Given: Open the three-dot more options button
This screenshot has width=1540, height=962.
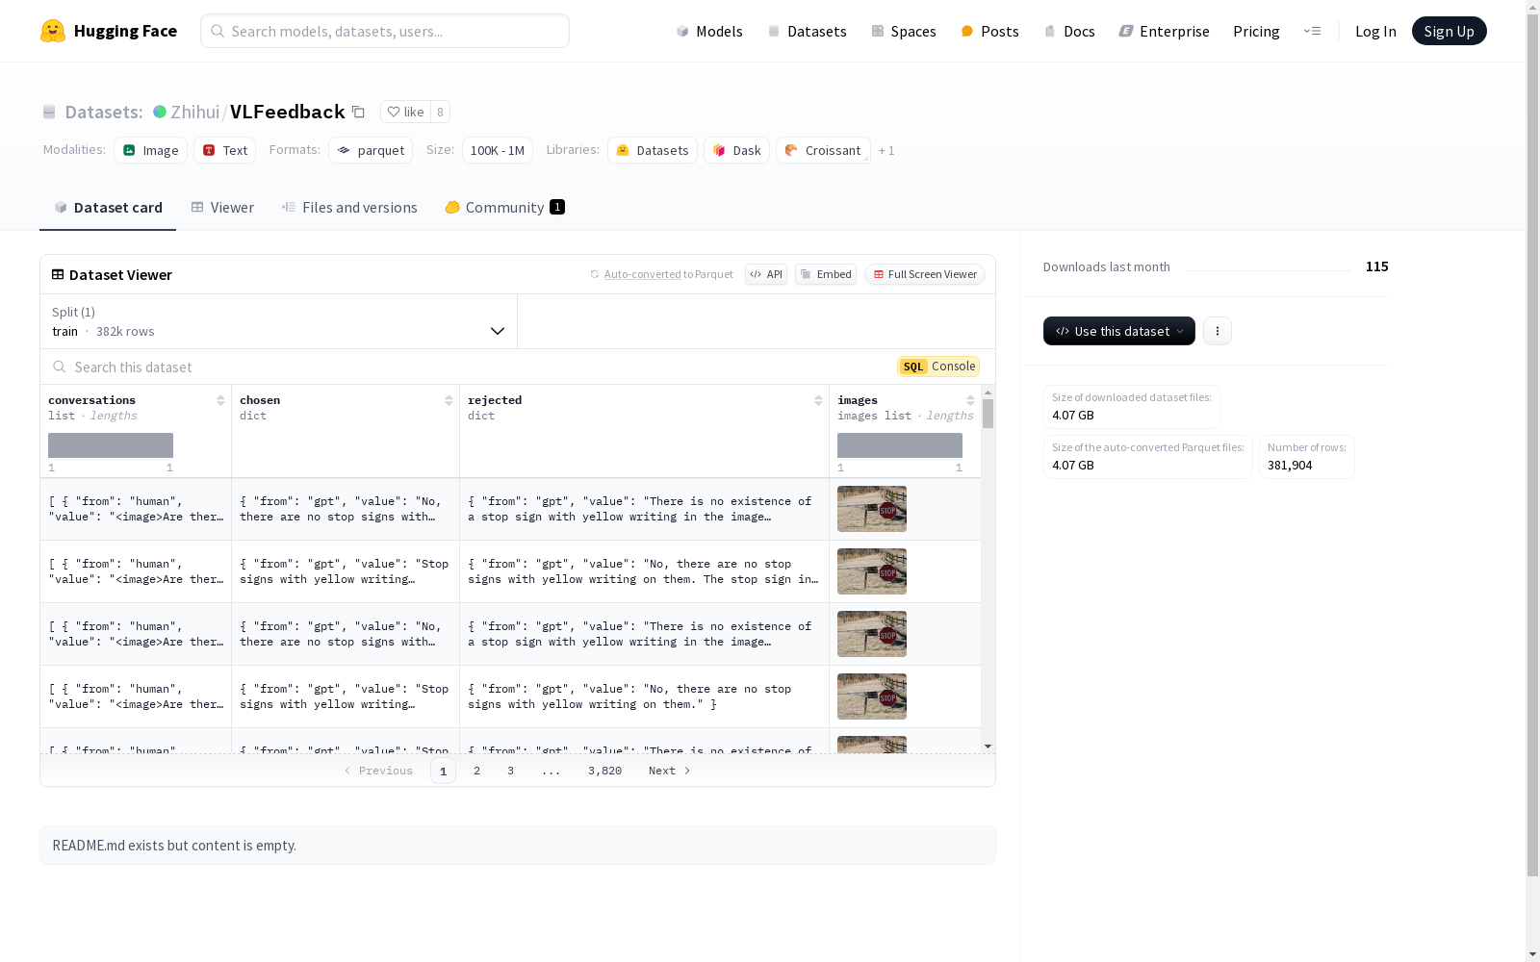Looking at the screenshot, I should (1218, 331).
